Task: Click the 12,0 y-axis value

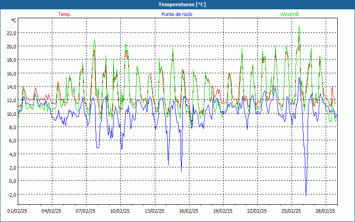Action: tap(12, 100)
